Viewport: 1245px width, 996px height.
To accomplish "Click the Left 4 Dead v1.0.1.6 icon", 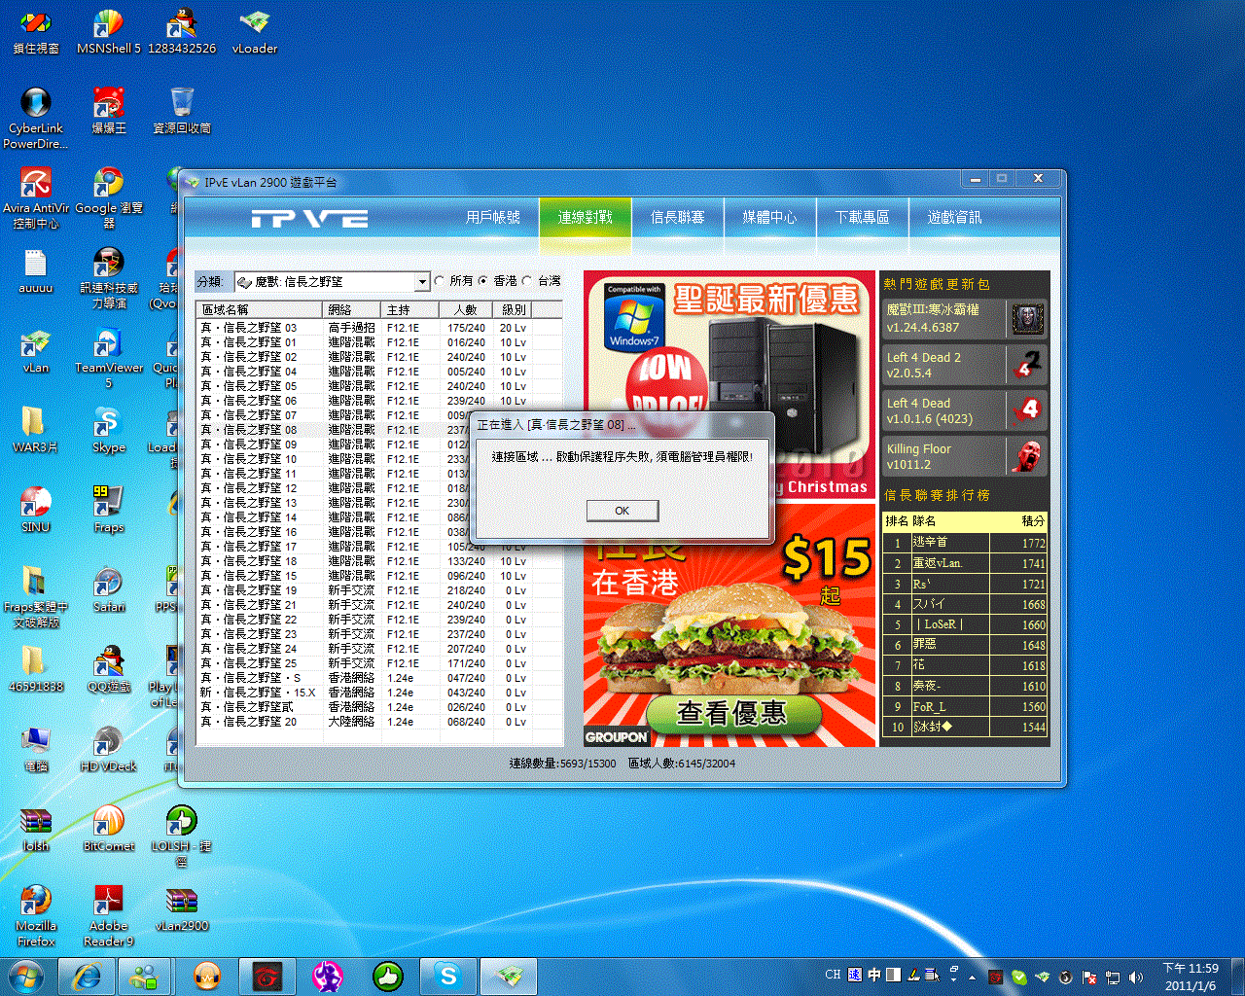I will coord(1027,410).
